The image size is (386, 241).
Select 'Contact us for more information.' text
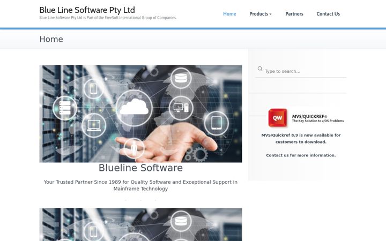point(301,155)
